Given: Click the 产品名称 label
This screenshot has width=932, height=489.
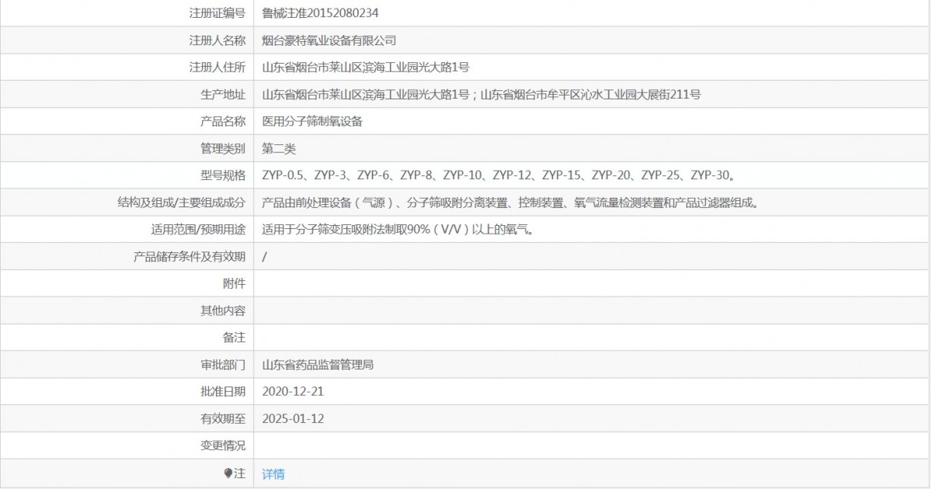Looking at the screenshot, I should point(223,121).
